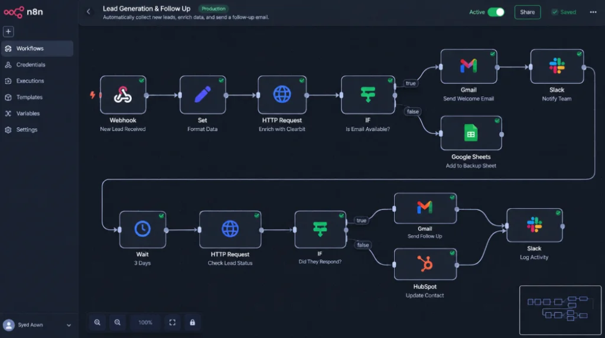Click the n8n logo
The image size is (605, 338).
23,12
